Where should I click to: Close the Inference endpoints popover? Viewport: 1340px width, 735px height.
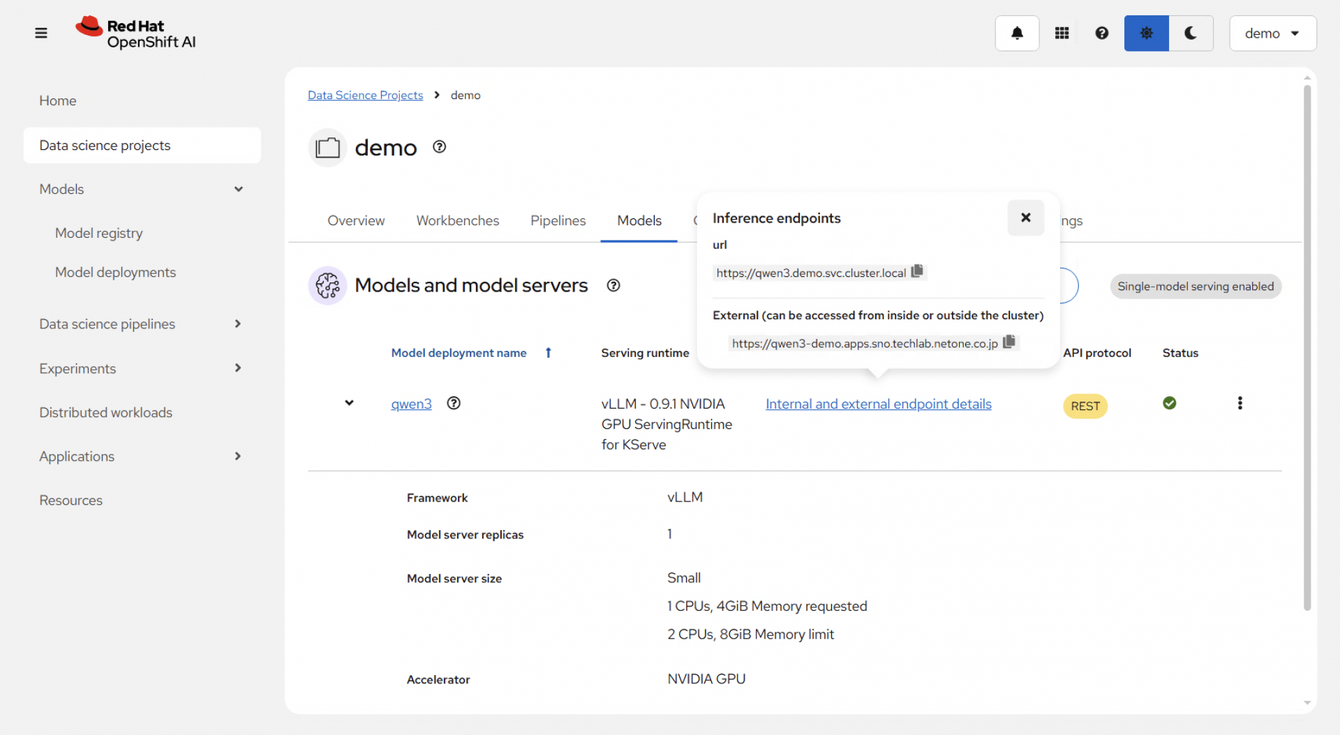(1025, 218)
